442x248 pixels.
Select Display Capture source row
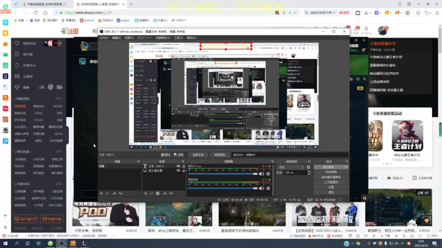pos(164,170)
